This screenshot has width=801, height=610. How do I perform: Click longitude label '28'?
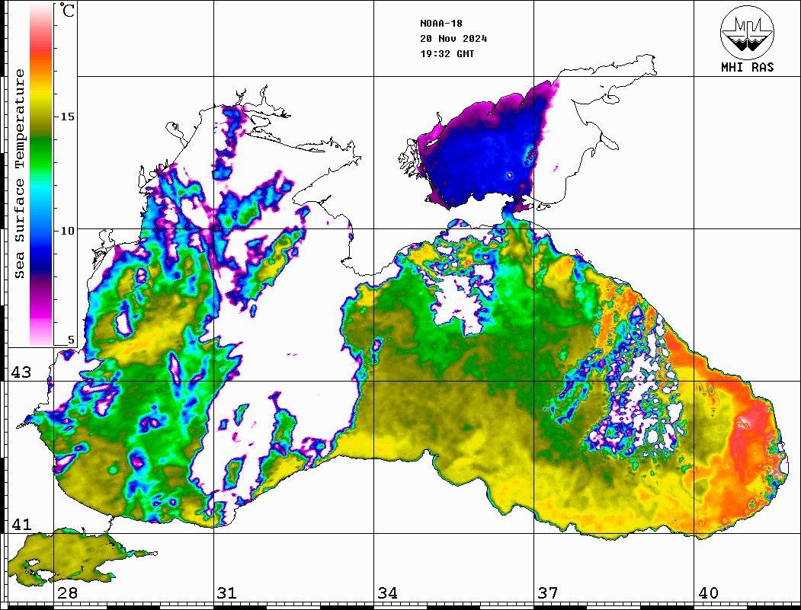(x=67, y=593)
